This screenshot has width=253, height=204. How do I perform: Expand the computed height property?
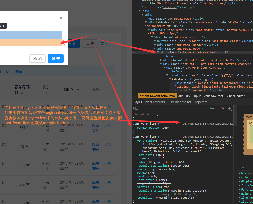click(x=239, y=194)
